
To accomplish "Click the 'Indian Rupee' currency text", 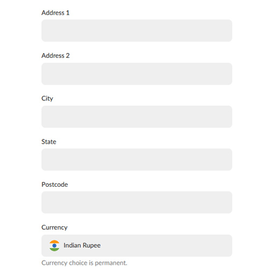I will (x=82, y=245).
